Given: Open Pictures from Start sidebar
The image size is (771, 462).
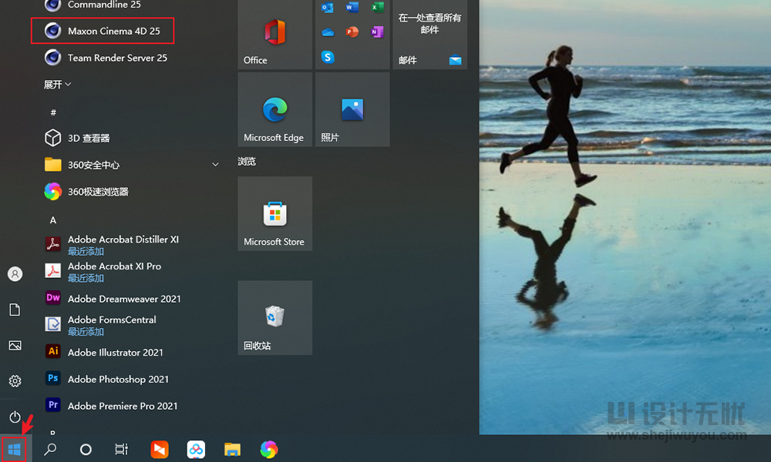Looking at the screenshot, I should pos(15,346).
